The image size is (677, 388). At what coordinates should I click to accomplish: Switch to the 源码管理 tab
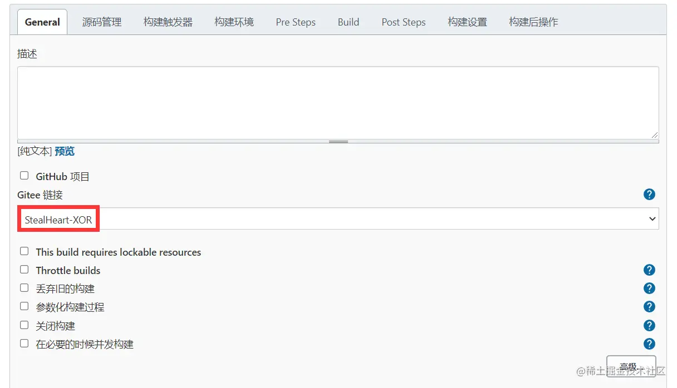(102, 22)
